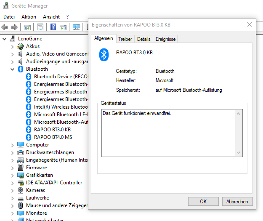Click the mouse icon beside Mäuse und andere
This screenshot has height=221, width=263.
click(21, 205)
